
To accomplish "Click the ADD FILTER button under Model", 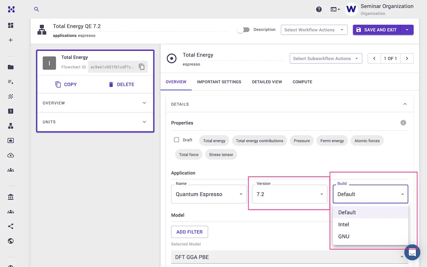I will 189,232.
